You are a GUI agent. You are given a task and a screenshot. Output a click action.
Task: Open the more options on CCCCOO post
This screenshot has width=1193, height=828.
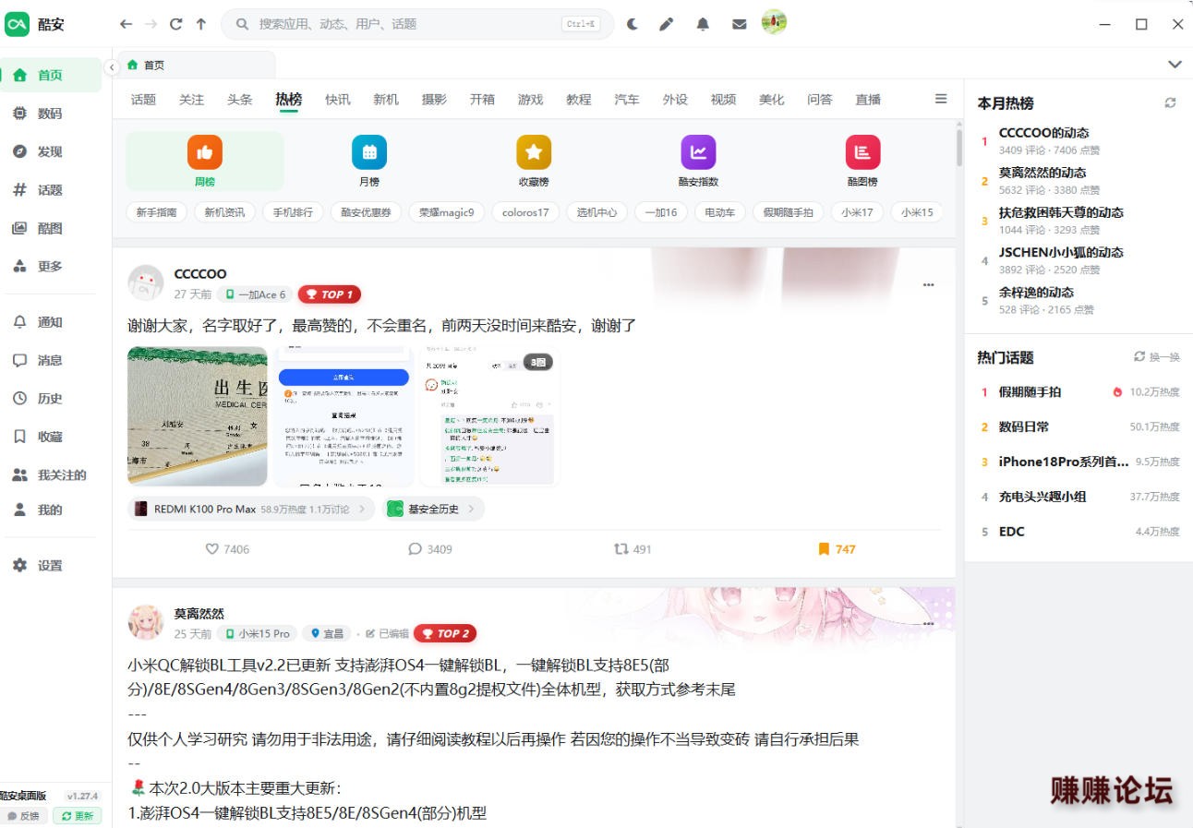click(x=929, y=285)
